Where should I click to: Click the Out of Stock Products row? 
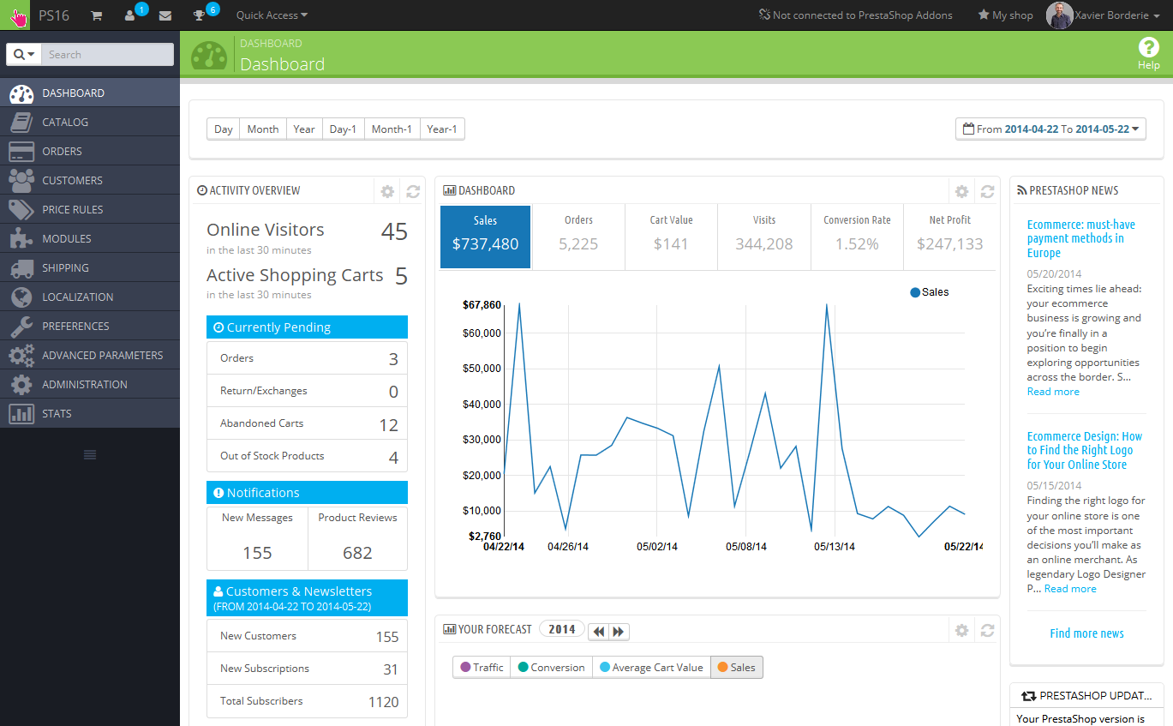(307, 456)
